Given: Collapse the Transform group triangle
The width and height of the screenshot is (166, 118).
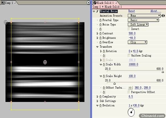Looking at the screenshot, I should click(x=97, y=47).
